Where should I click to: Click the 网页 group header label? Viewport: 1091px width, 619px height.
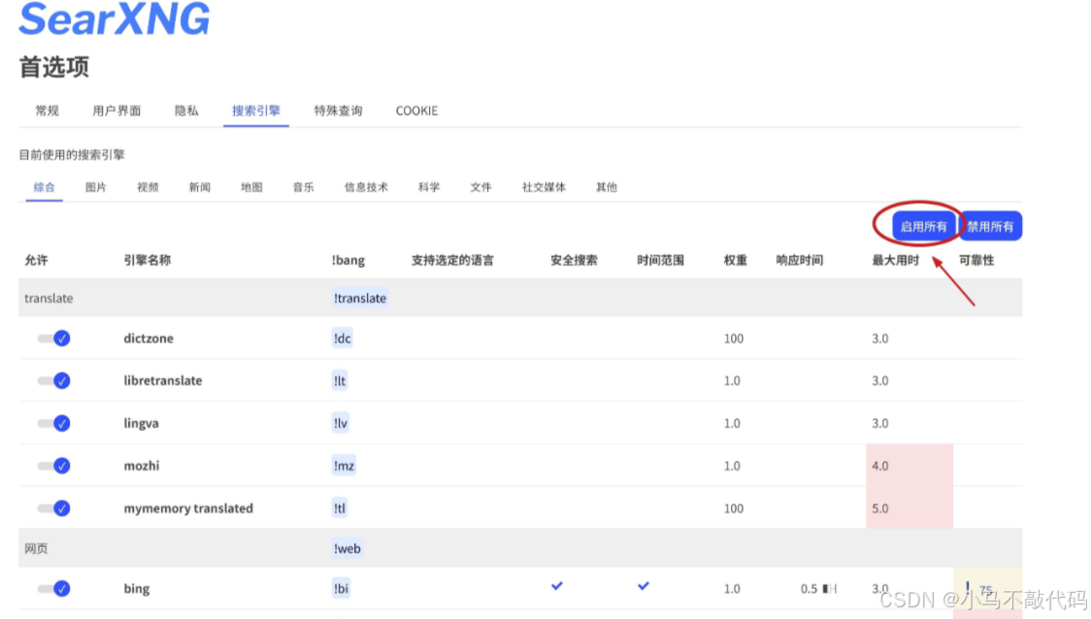[36, 549]
